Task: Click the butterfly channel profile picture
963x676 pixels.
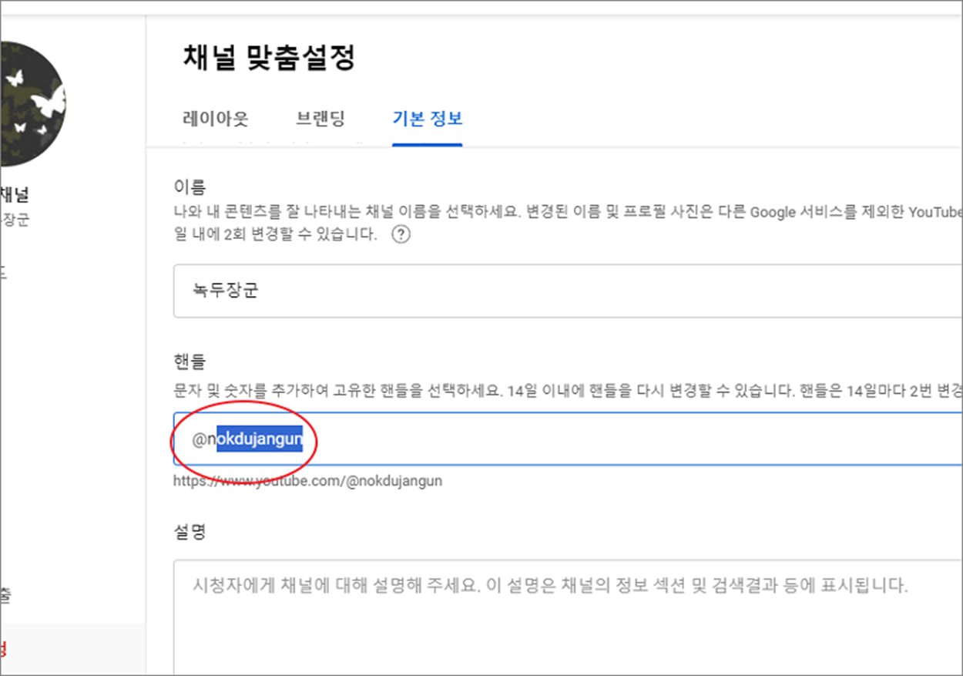Action: click(x=33, y=104)
